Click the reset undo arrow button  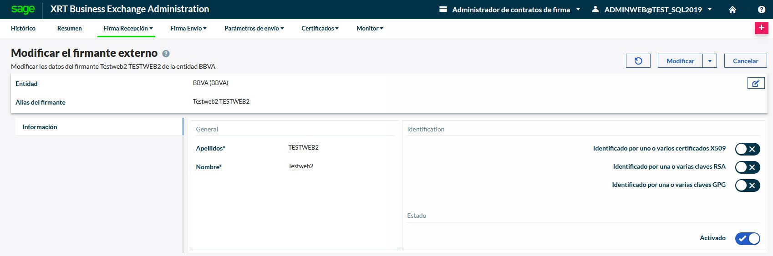click(x=638, y=61)
